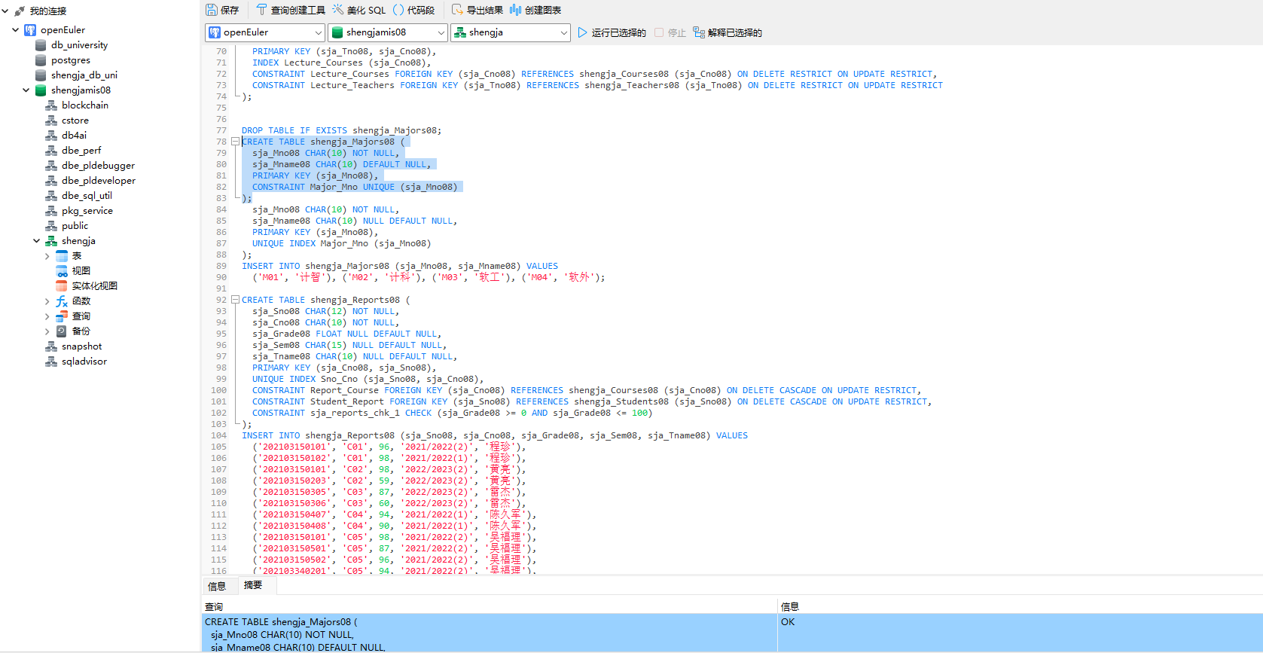Open the shengja schema dropdown

coord(564,32)
